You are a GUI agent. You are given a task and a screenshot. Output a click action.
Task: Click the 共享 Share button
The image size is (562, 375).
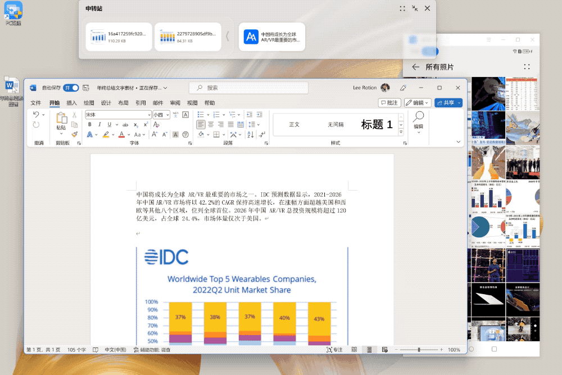pos(448,103)
